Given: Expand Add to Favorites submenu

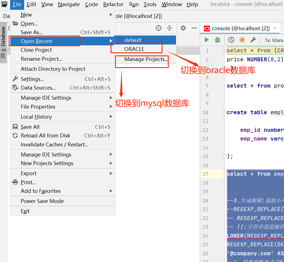Looking at the screenshot, I should (x=63, y=191).
